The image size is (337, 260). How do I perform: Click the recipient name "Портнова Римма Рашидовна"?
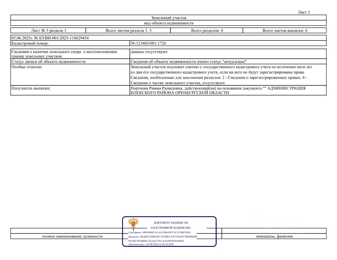[156, 88]
